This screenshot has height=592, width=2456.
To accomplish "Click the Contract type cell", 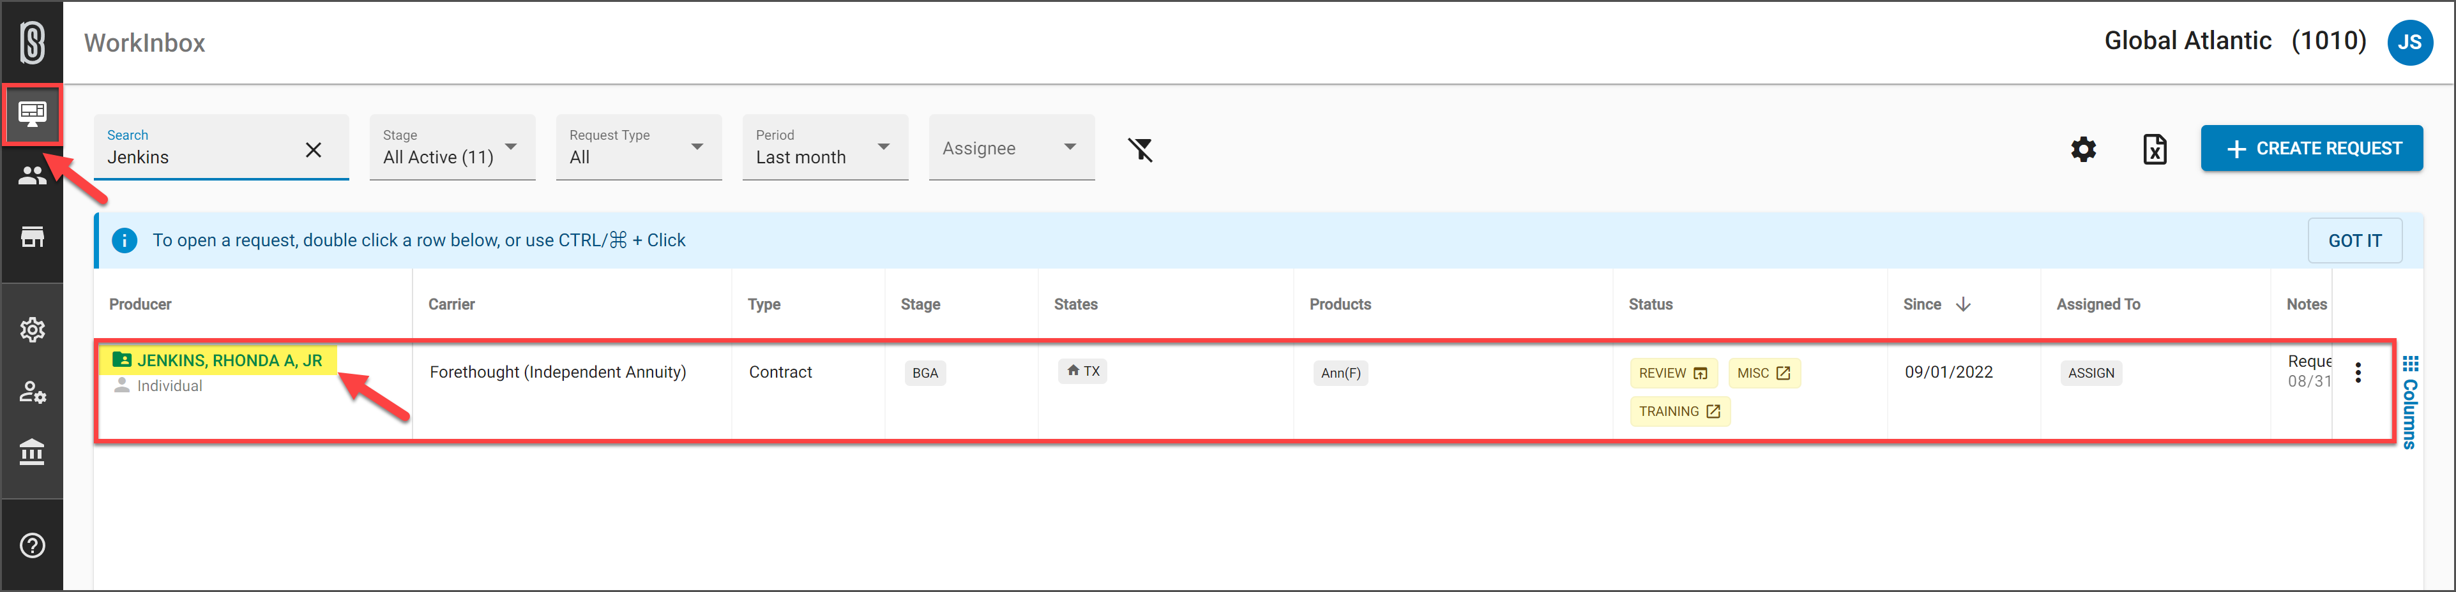I will pos(780,372).
